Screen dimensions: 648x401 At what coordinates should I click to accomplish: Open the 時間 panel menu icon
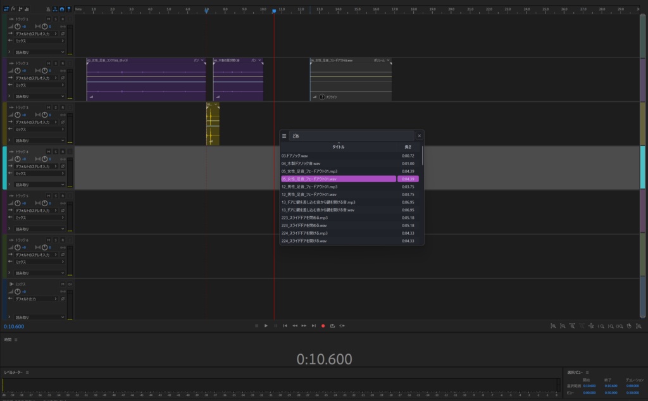click(16, 340)
